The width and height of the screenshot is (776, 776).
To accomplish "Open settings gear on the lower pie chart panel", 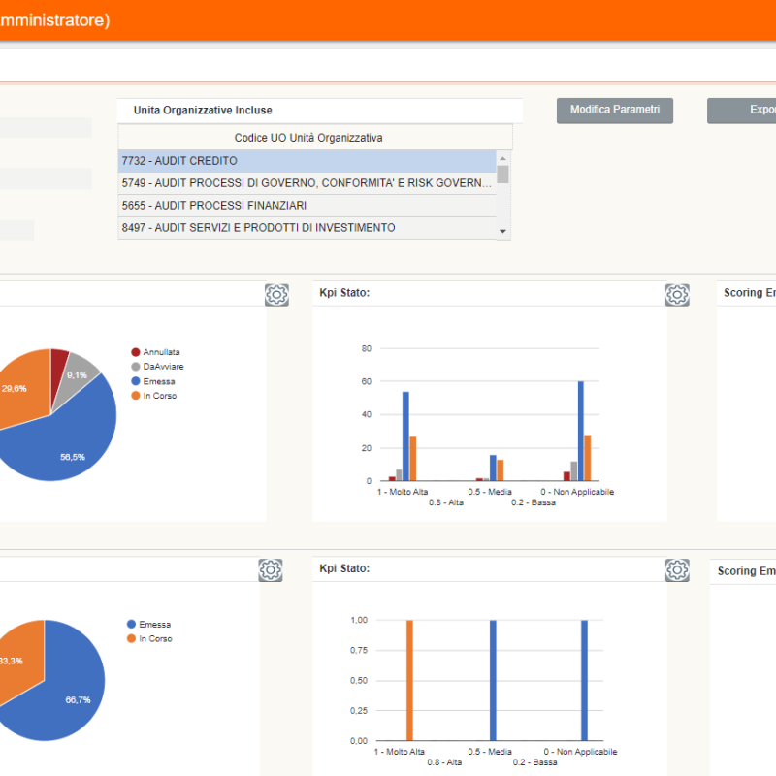I will pos(270,570).
